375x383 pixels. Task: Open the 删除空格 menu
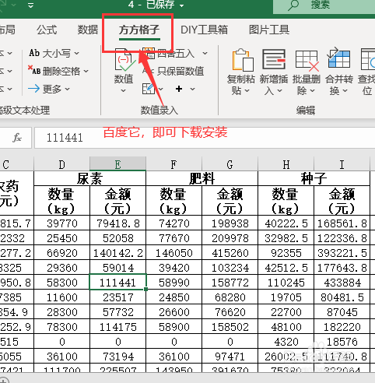58,71
